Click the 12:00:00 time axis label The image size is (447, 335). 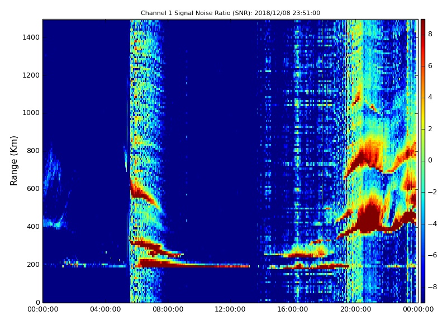point(230,309)
